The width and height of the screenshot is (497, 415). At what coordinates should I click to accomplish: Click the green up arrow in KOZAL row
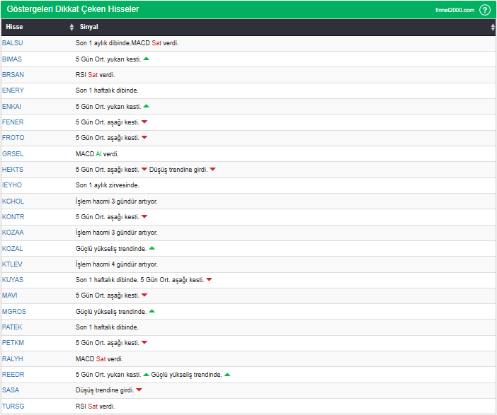(152, 248)
